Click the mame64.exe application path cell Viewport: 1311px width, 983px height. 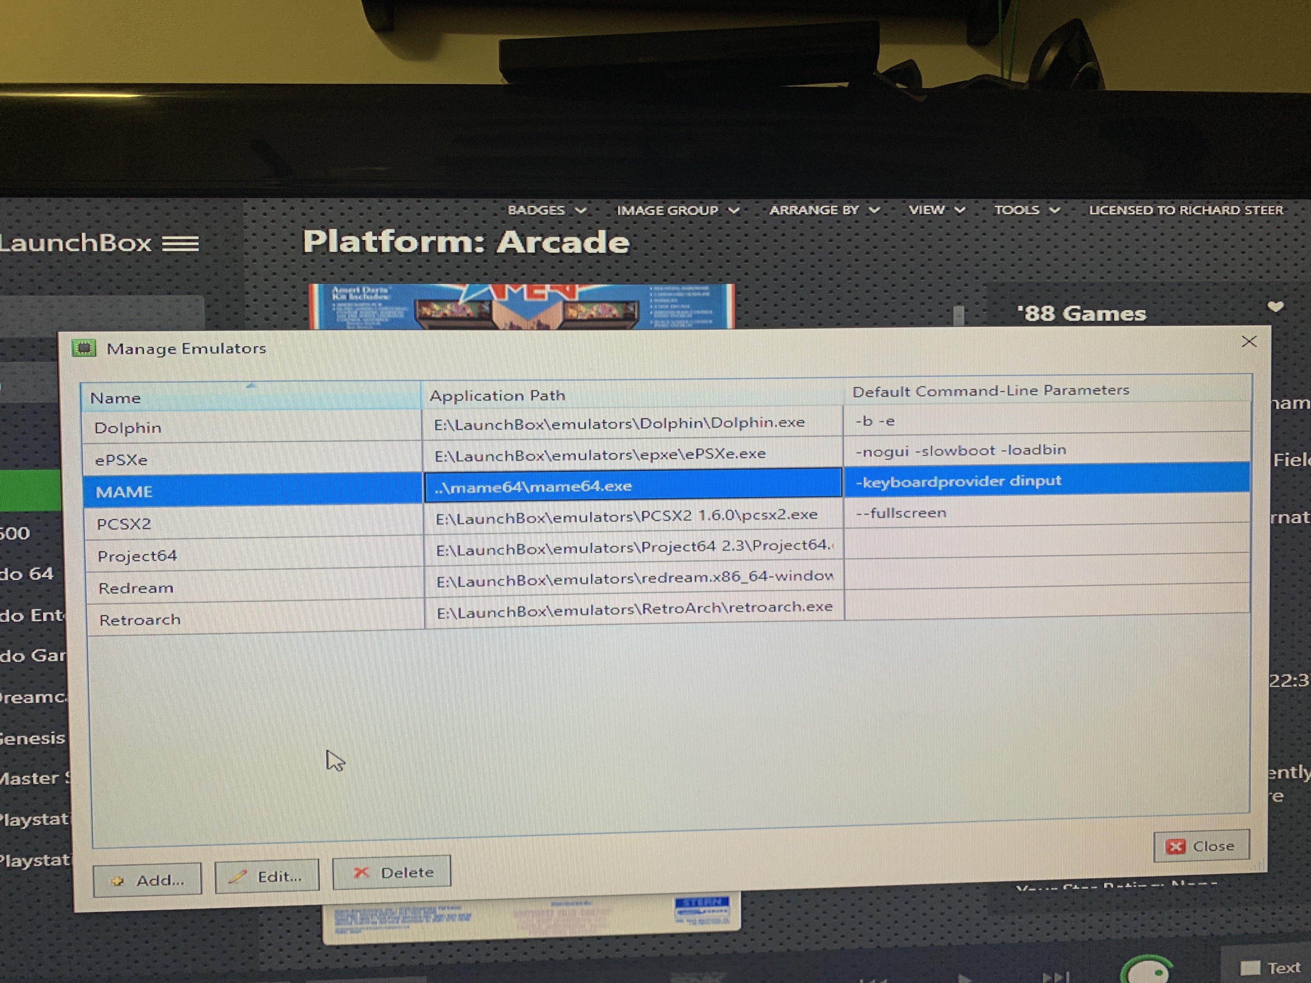[x=633, y=485]
